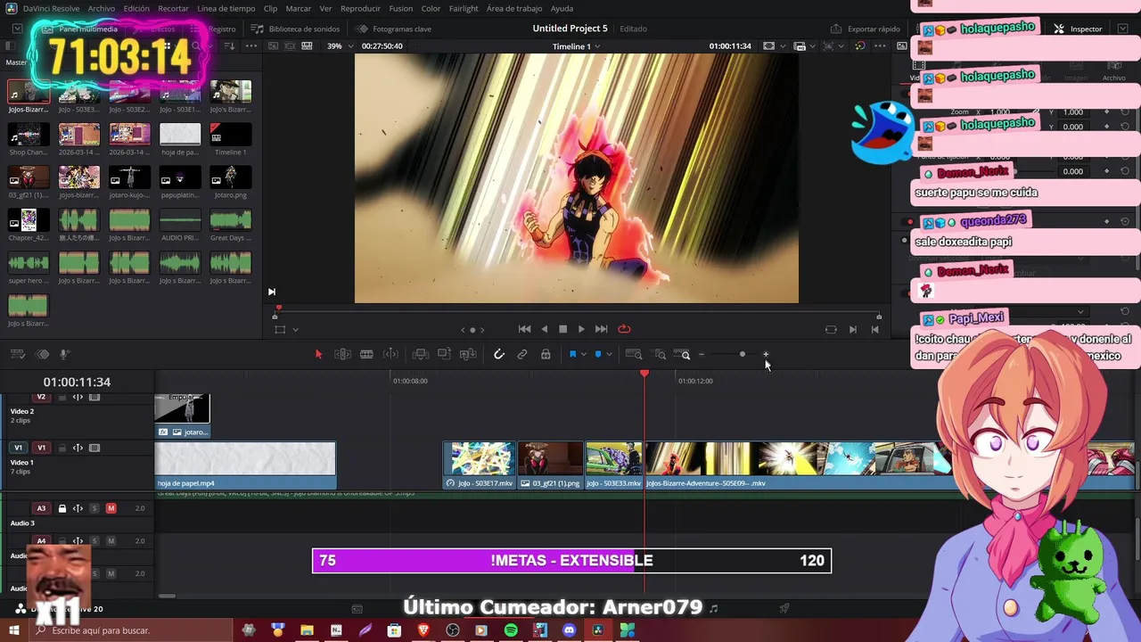Open Spotify from taskbar
This screenshot has width=1141, height=642.
click(x=511, y=630)
